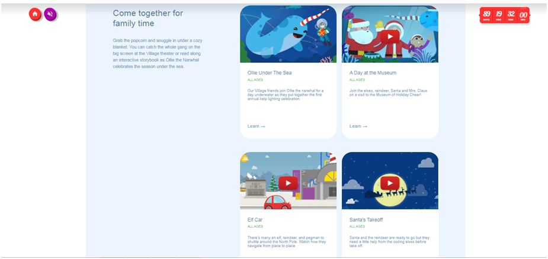Click the arrow next to Learn on Ollie card
548x259 pixels.
263,127
